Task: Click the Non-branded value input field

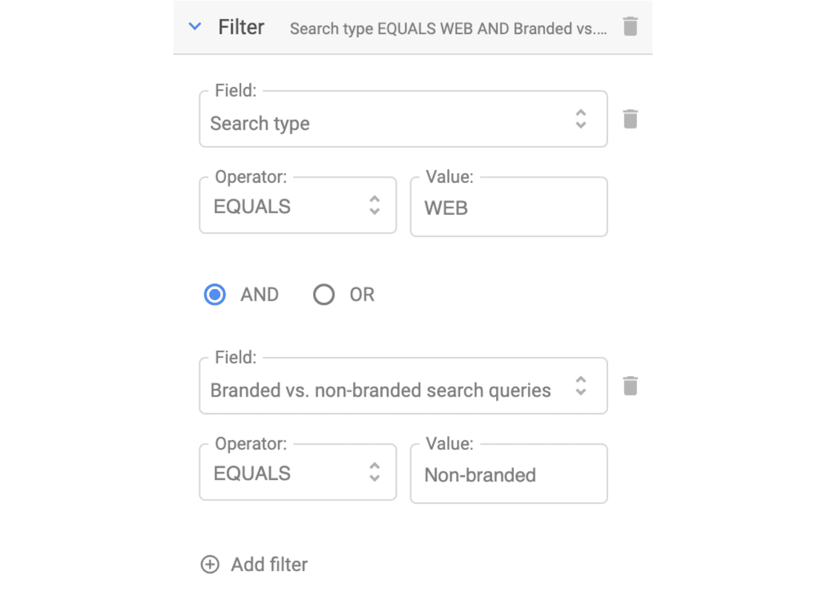Action: [x=509, y=474]
